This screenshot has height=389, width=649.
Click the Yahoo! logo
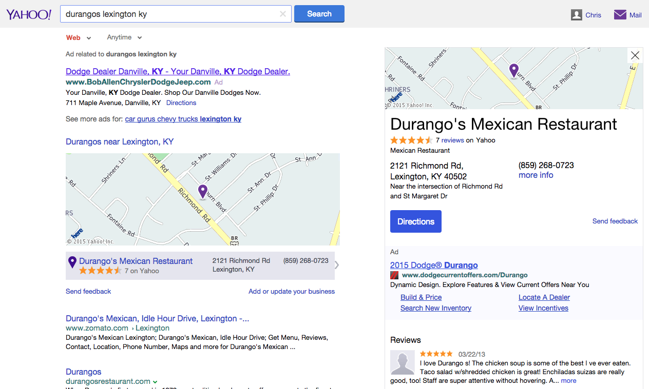(29, 14)
